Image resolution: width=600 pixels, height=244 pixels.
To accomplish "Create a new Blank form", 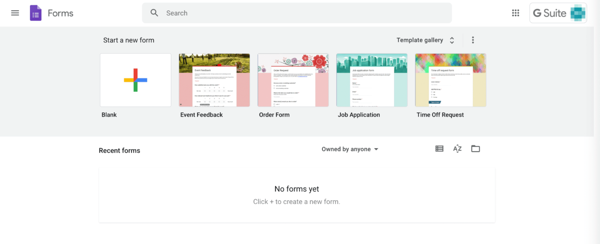I will pyautogui.click(x=135, y=80).
